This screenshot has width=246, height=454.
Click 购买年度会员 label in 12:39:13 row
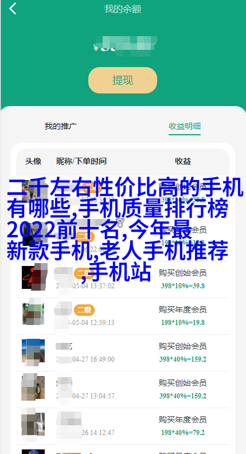(x=182, y=310)
